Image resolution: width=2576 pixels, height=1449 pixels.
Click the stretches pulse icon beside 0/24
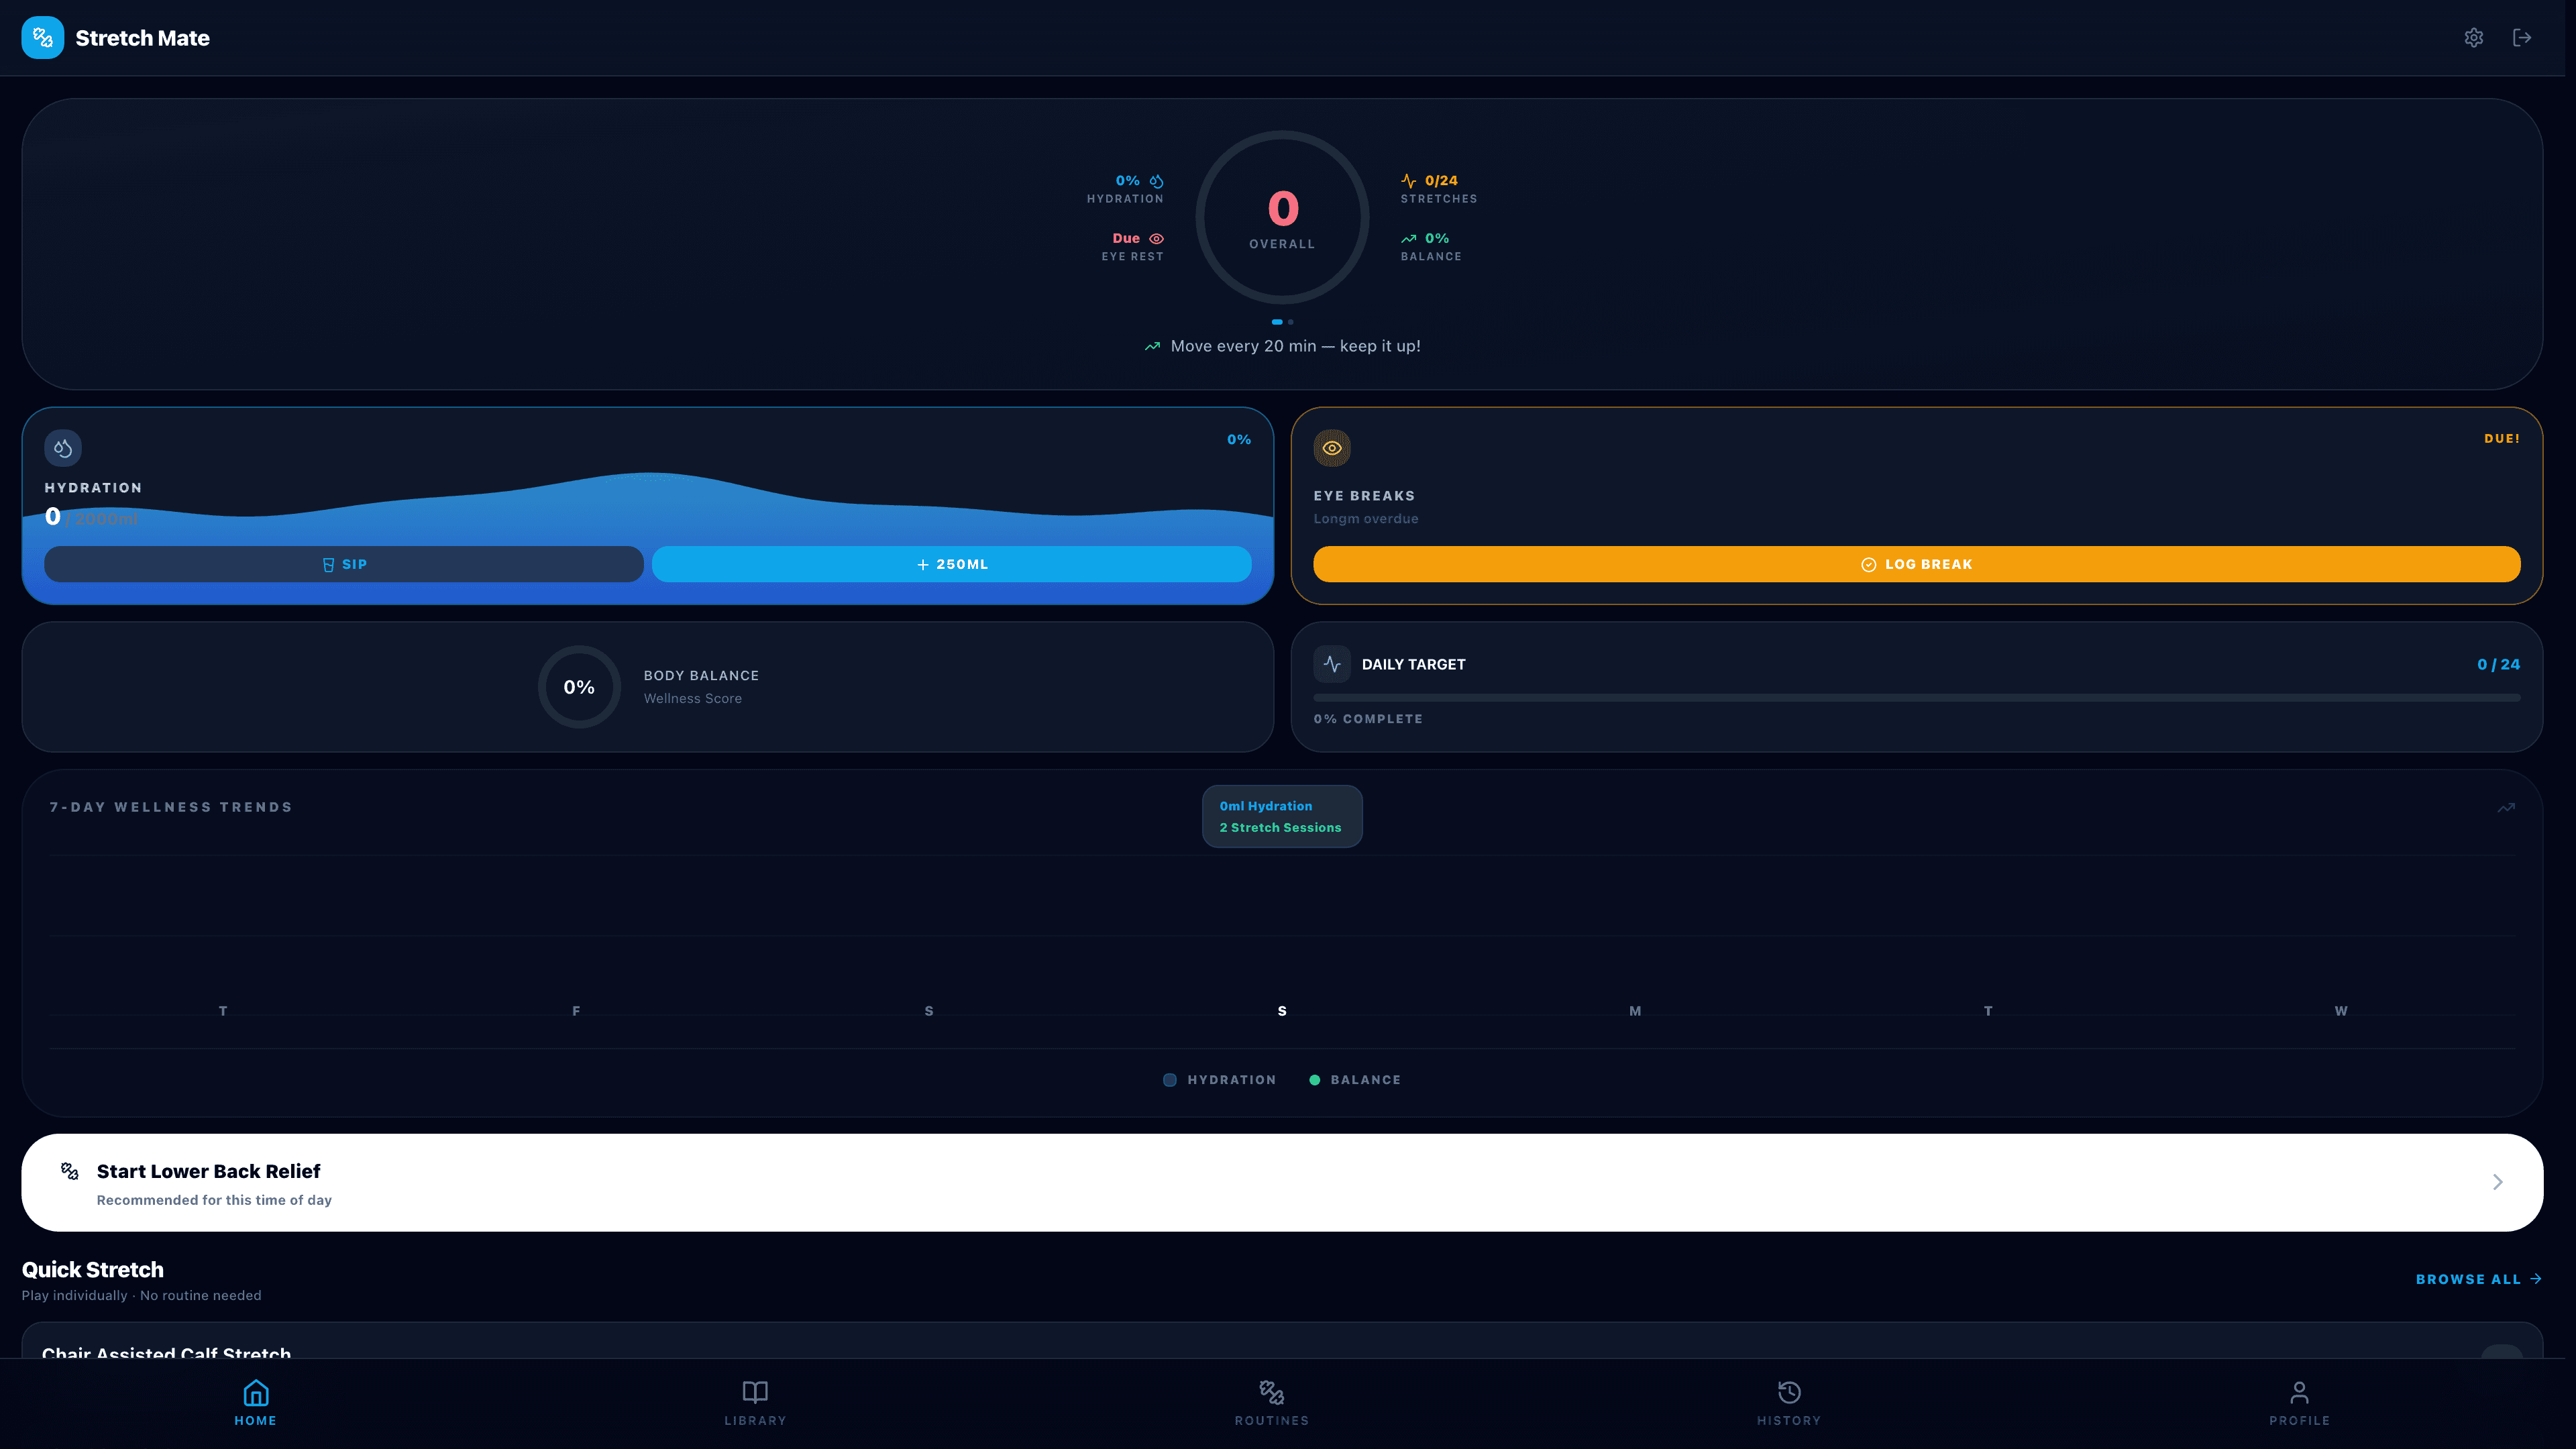1408,181
